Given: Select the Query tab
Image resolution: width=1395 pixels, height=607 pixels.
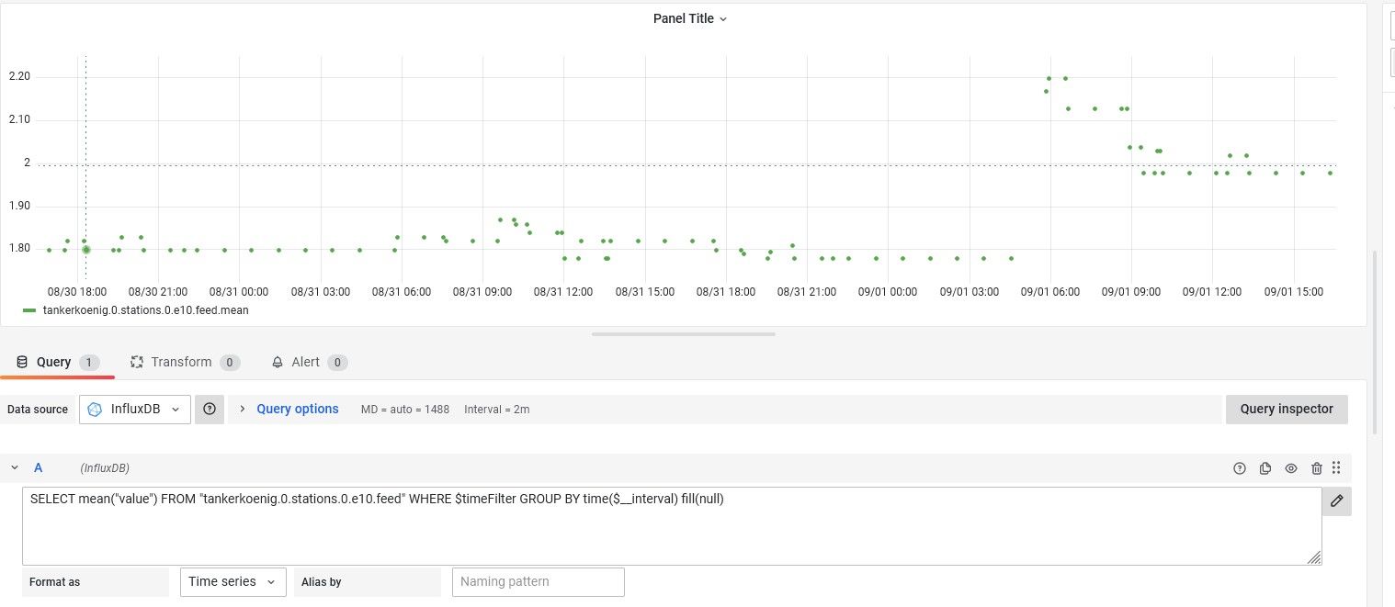Looking at the screenshot, I should click(57, 362).
